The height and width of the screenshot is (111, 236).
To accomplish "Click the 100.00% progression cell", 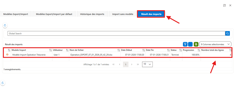I will coord(191,55).
